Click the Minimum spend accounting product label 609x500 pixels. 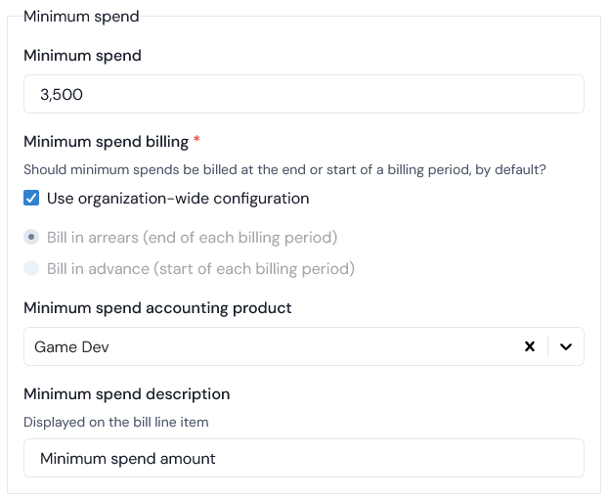click(157, 308)
